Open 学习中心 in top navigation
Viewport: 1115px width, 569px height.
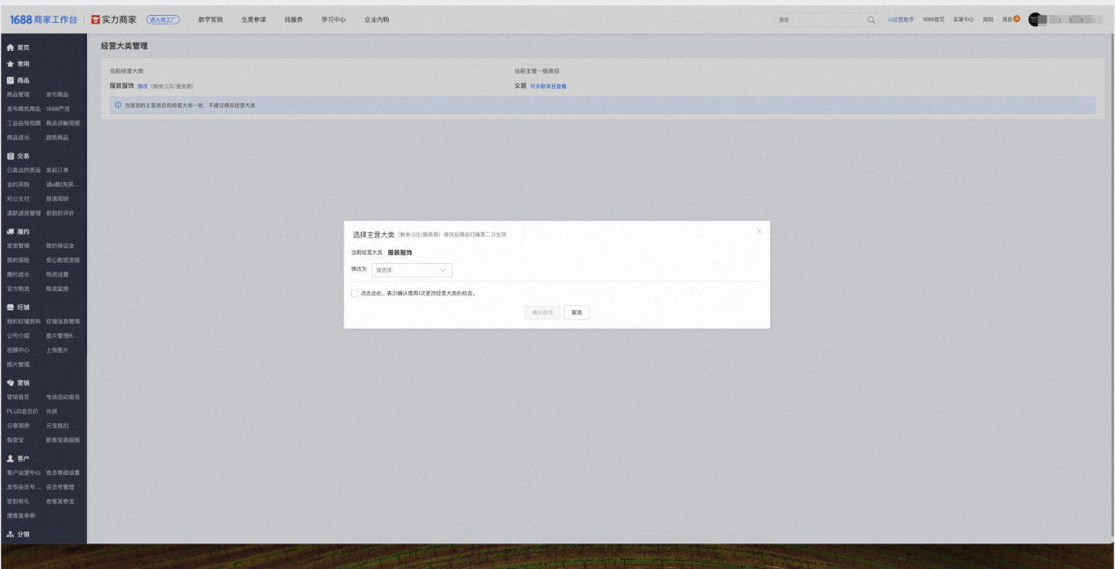(x=334, y=19)
